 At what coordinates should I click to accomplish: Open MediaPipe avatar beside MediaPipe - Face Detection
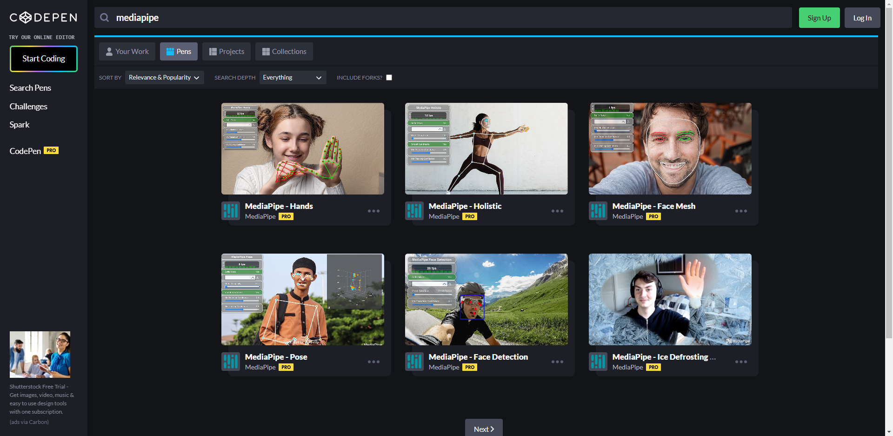pos(414,362)
